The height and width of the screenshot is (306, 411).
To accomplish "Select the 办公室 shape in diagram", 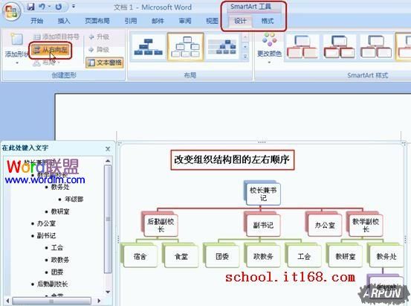I will (x=325, y=225).
